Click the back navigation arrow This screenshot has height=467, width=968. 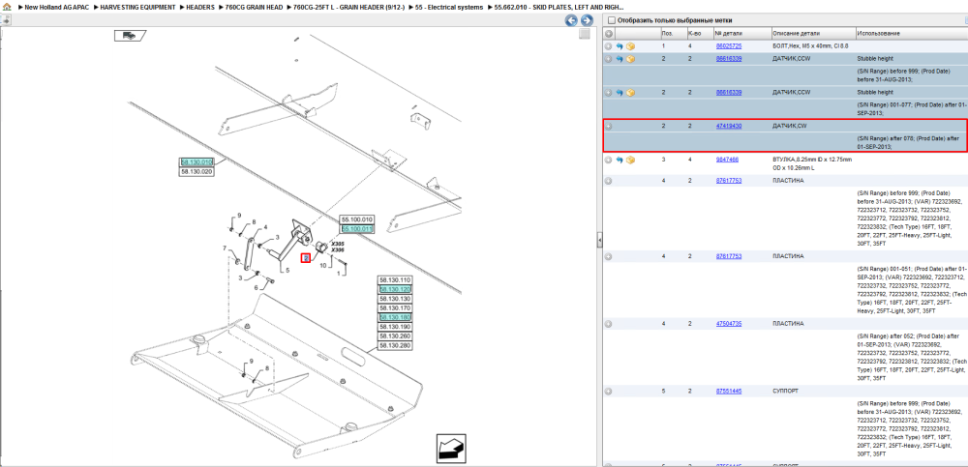tap(572, 19)
